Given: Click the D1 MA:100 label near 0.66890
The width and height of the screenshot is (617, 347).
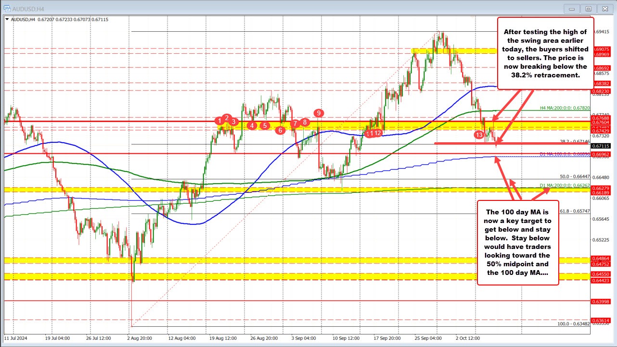Looking at the screenshot, I should (566, 154).
